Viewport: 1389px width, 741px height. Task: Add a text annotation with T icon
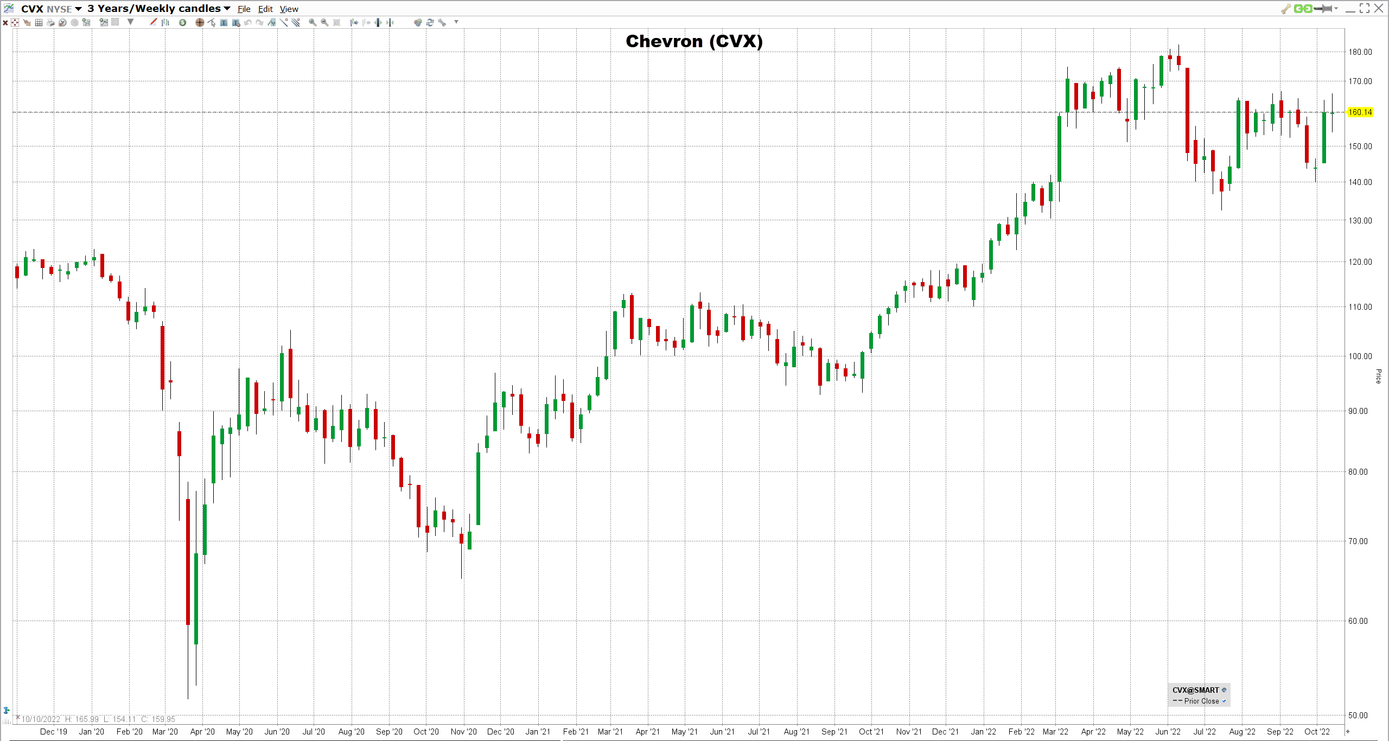pos(224,23)
